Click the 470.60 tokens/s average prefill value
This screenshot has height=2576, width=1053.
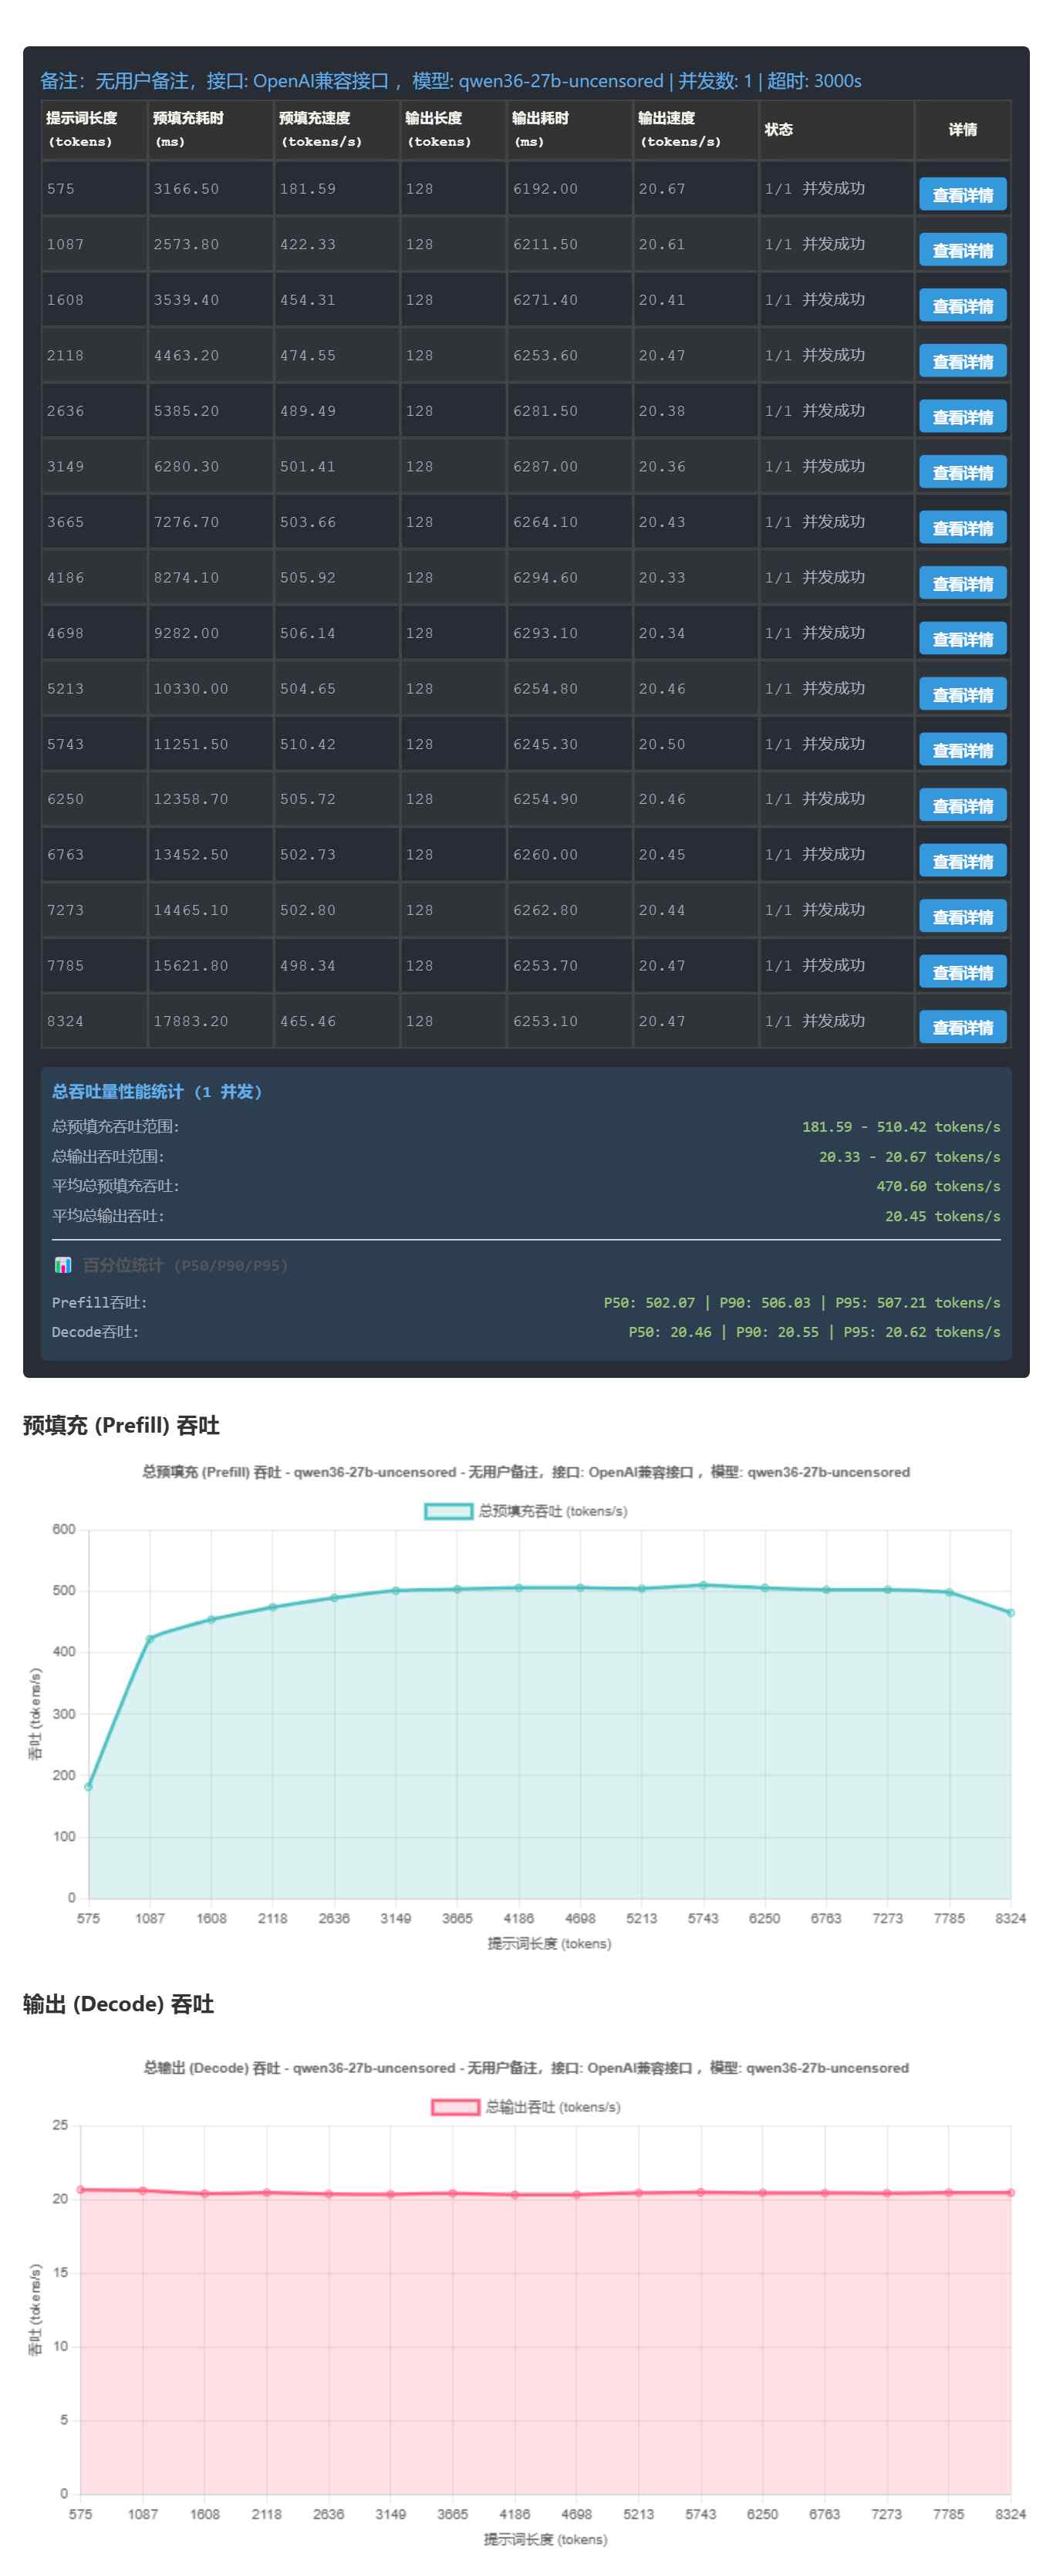click(938, 1186)
